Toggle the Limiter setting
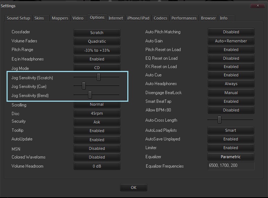 [x=231, y=148]
